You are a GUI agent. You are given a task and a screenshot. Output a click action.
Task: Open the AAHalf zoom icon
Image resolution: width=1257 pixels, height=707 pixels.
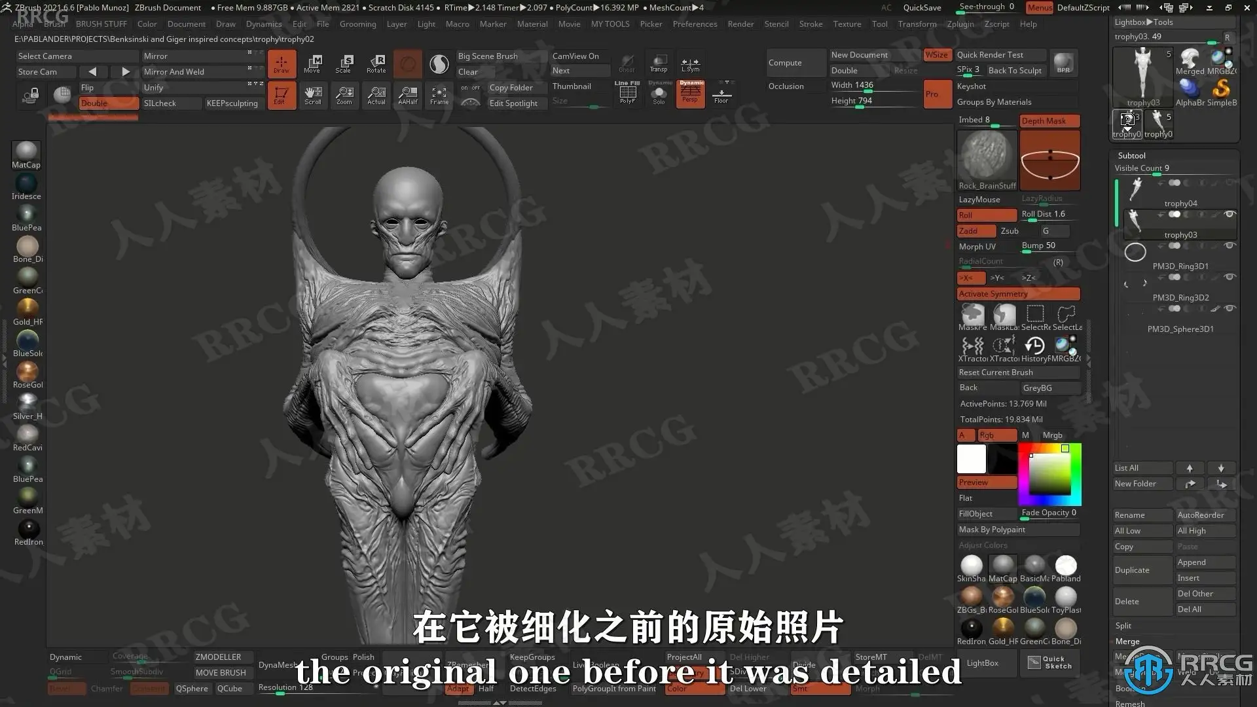(x=408, y=95)
